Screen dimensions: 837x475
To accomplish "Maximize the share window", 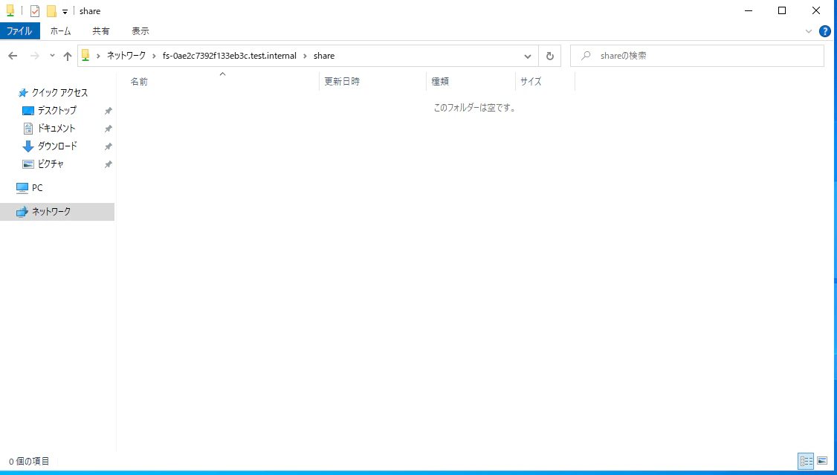I will (x=782, y=10).
